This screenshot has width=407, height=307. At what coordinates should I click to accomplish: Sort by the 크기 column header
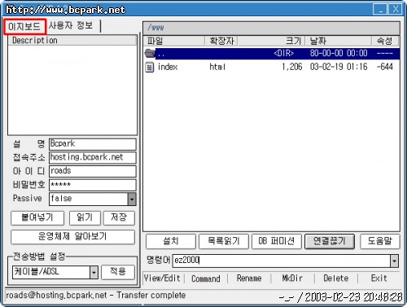(x=271, y=42)
